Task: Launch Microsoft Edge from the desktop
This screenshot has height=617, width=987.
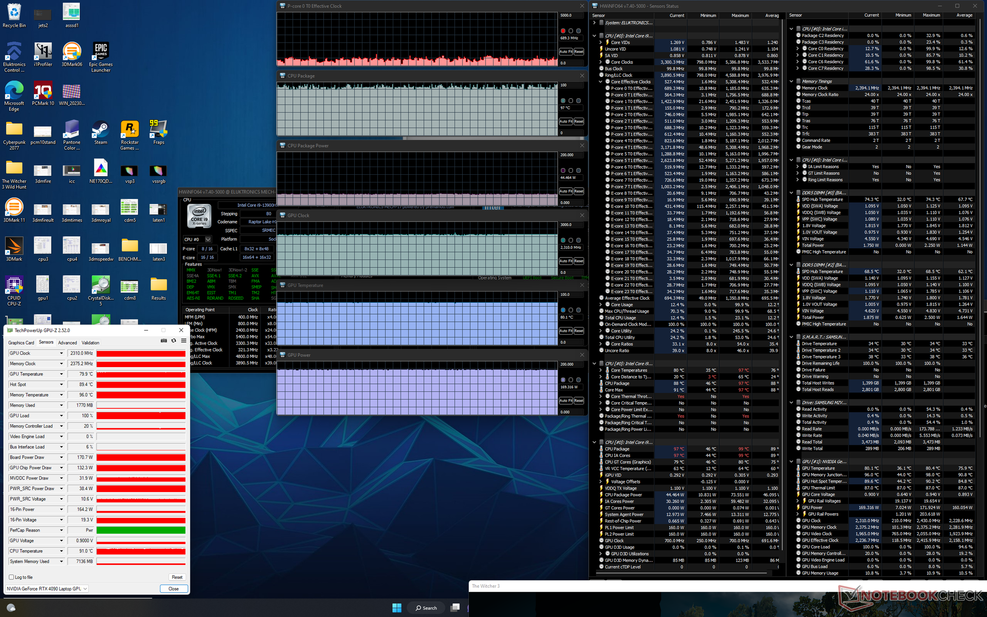Action: [14, 96]
